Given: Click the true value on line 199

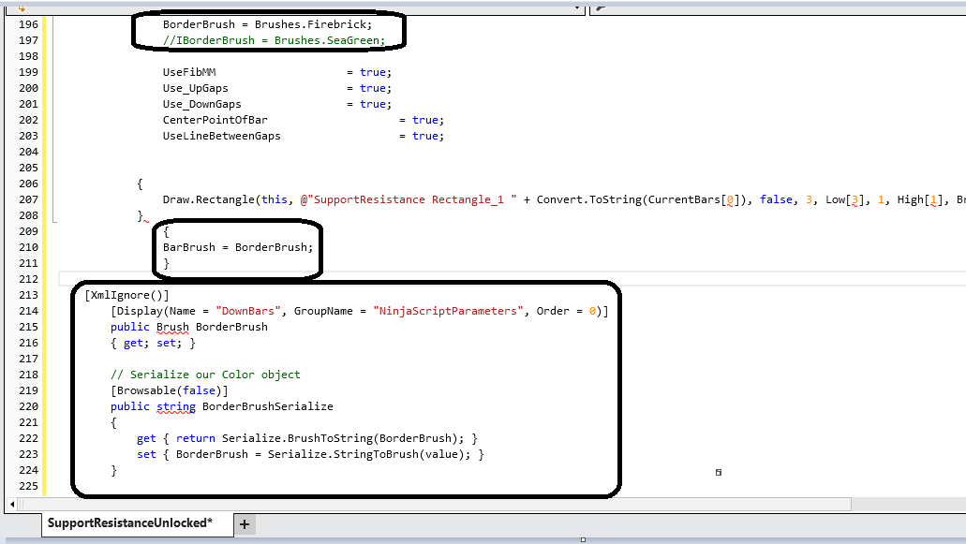Looking at the screenshot, I should click(x=373, y=73).
